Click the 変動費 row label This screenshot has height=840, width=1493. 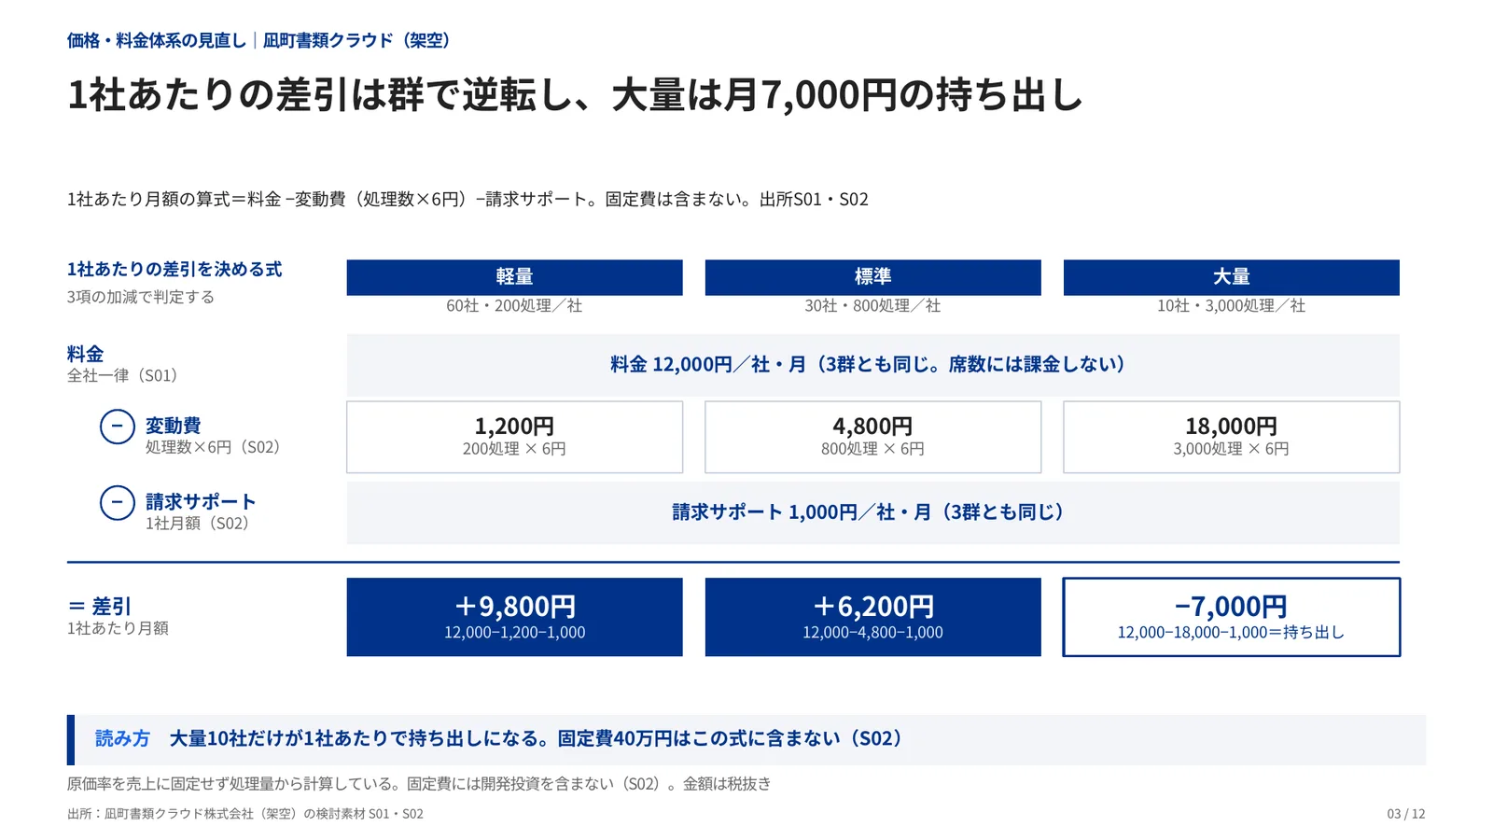[x=174, y=426]
